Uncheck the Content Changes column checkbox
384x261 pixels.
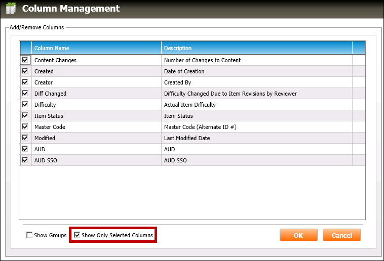pyautogui.click(x=25, y=60)
